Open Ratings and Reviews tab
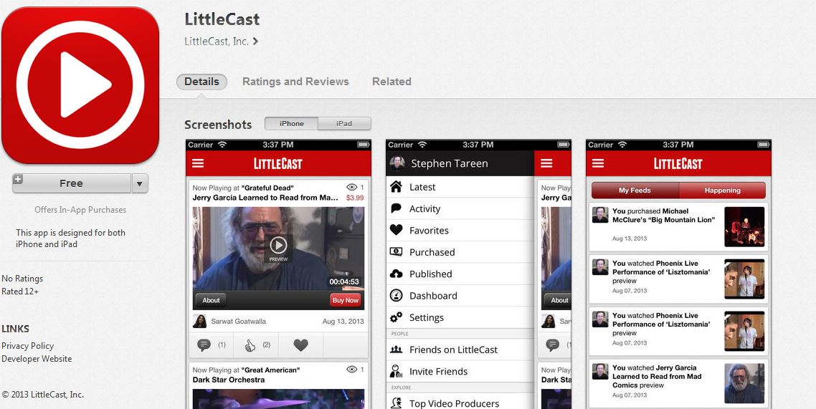This screenshot has width=816, height=409. 295,82
